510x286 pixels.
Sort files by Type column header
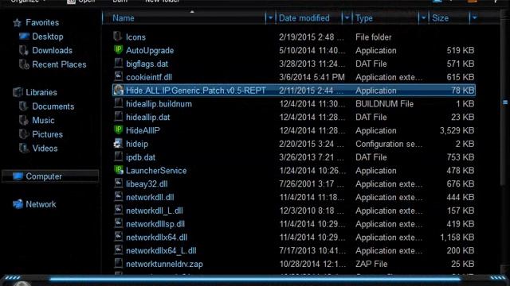(x=364, y=18)
